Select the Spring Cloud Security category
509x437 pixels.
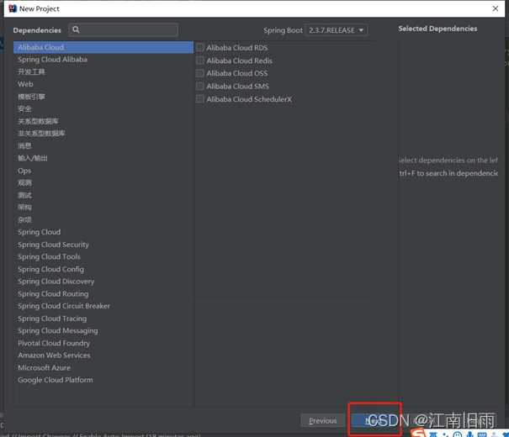(x=103, y=245)
